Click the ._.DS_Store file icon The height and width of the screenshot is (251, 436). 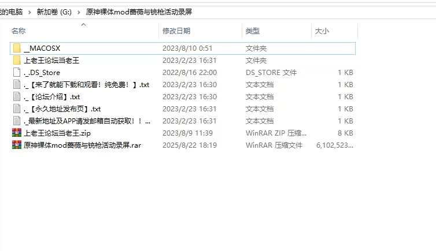click(17, 72)
